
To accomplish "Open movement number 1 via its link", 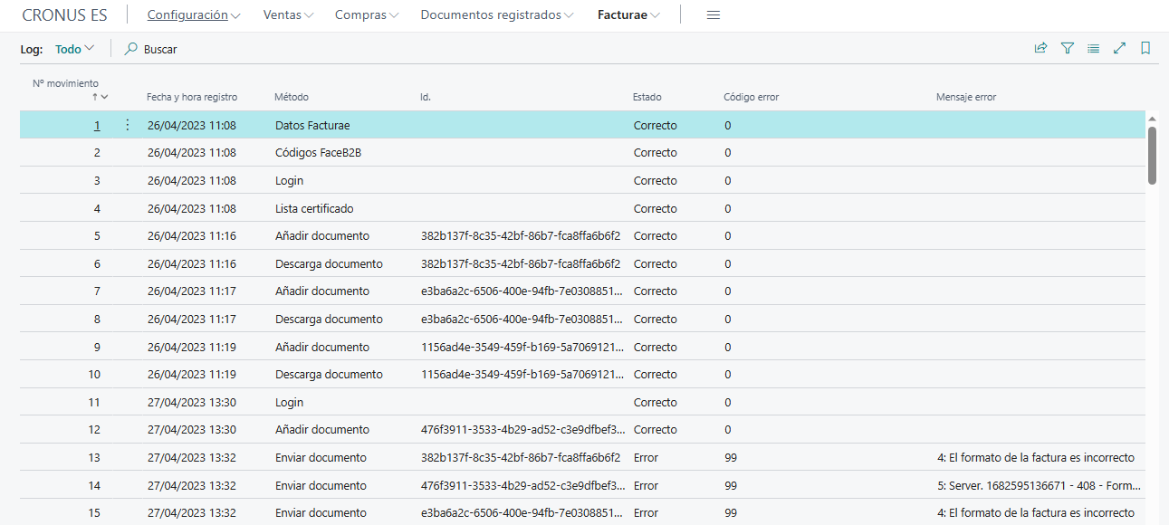I will pos(97,125).
